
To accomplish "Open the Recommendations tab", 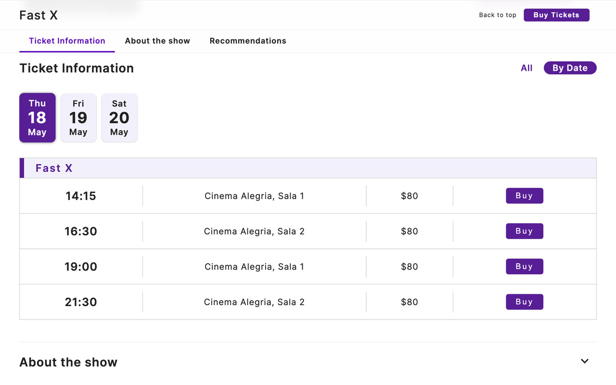I will 248,41.
